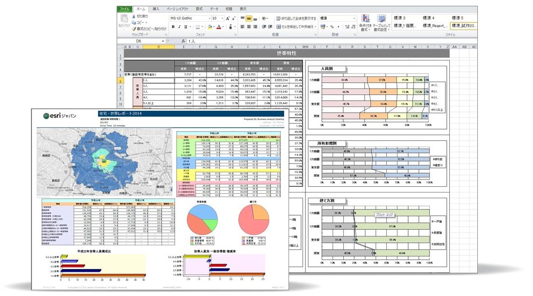Viewport: 533px width, 296px height.
Task: Switch to the Home (ホーム) tab
Action: pos(141,9)
